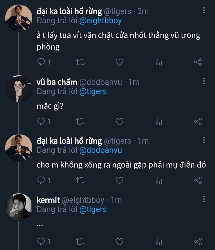The image size is (215, 250).
Task: Open the @eightbboy mention link
Action: [x=100, y=21]
